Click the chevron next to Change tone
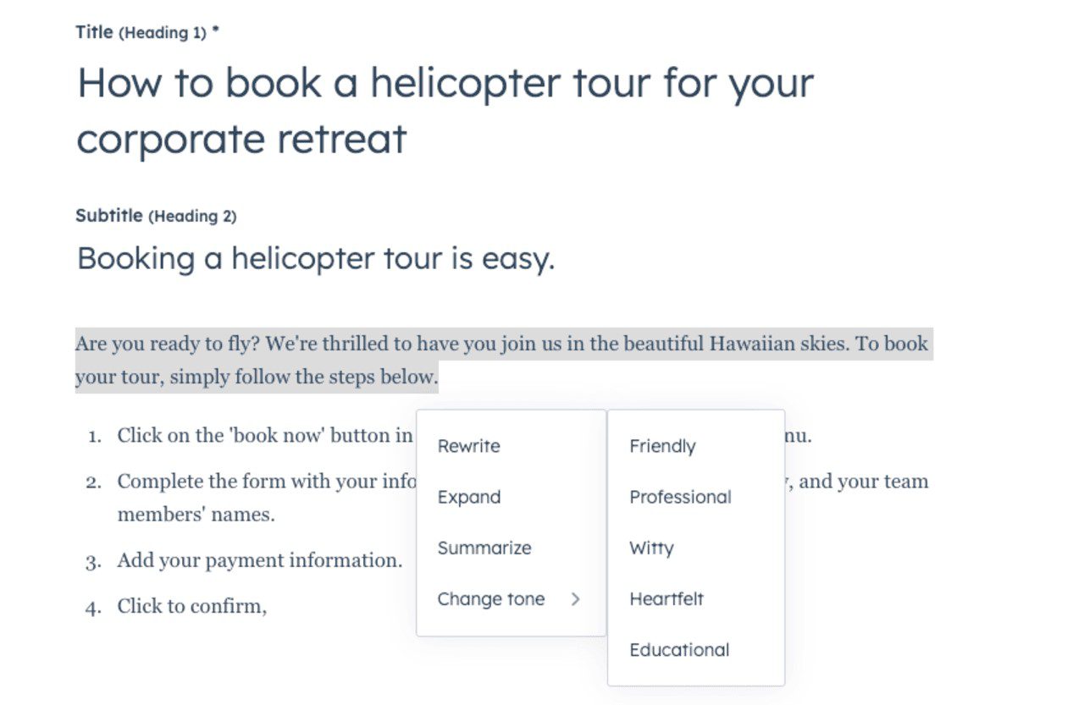 click(576, 598)
